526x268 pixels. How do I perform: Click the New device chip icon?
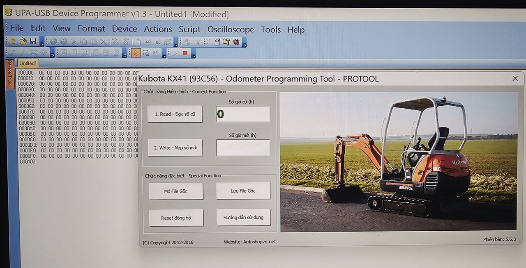(x=13, y=41)
